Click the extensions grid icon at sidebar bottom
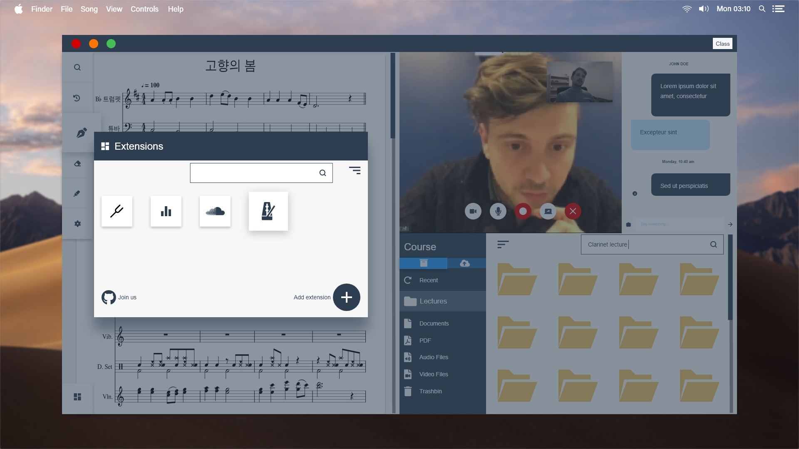The width and height of the screenshot is (799, 449). click(x=77, y=397)
